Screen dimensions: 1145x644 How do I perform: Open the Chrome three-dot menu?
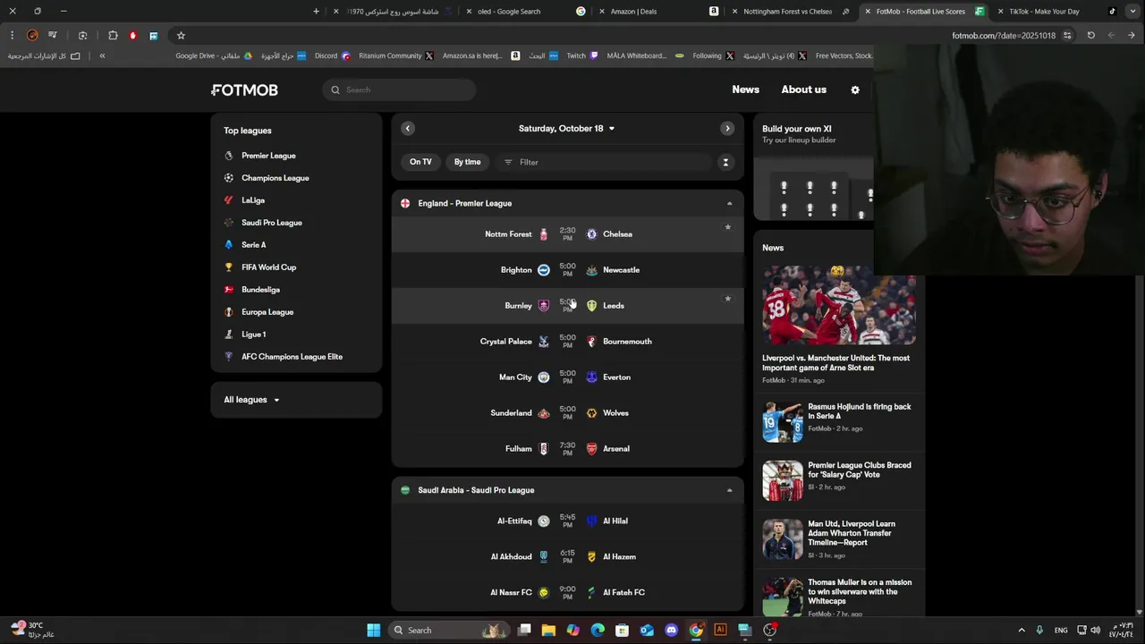pos(12,36)
